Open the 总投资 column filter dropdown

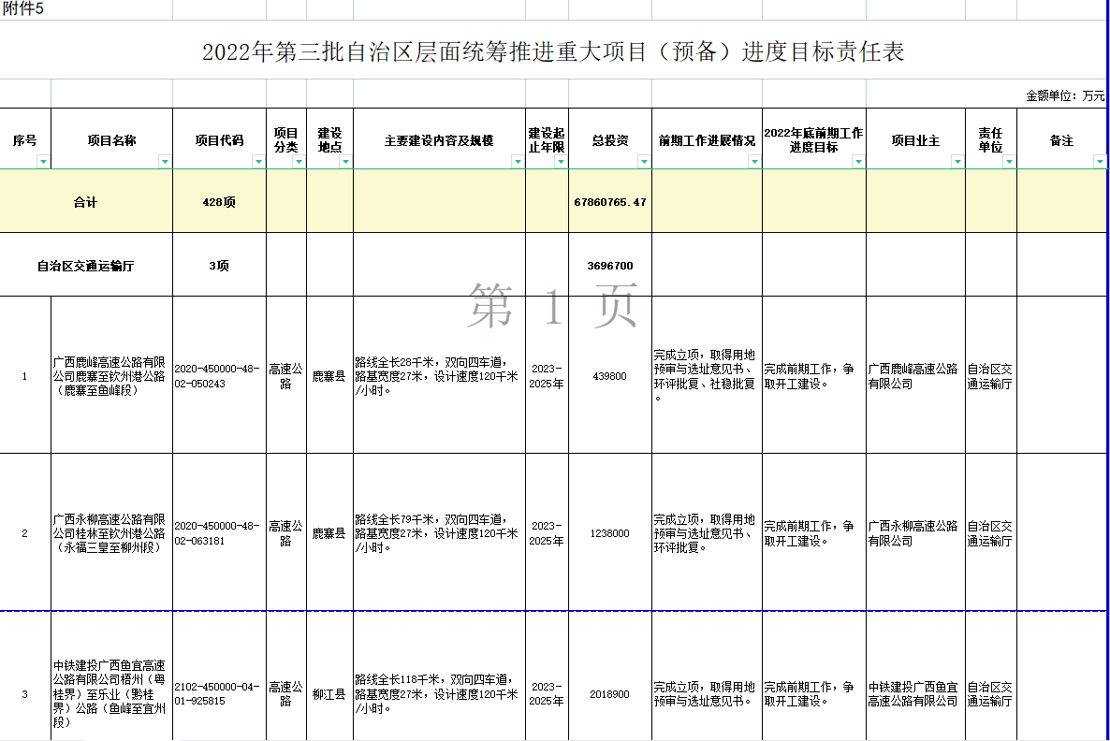(x=644, y=161)
